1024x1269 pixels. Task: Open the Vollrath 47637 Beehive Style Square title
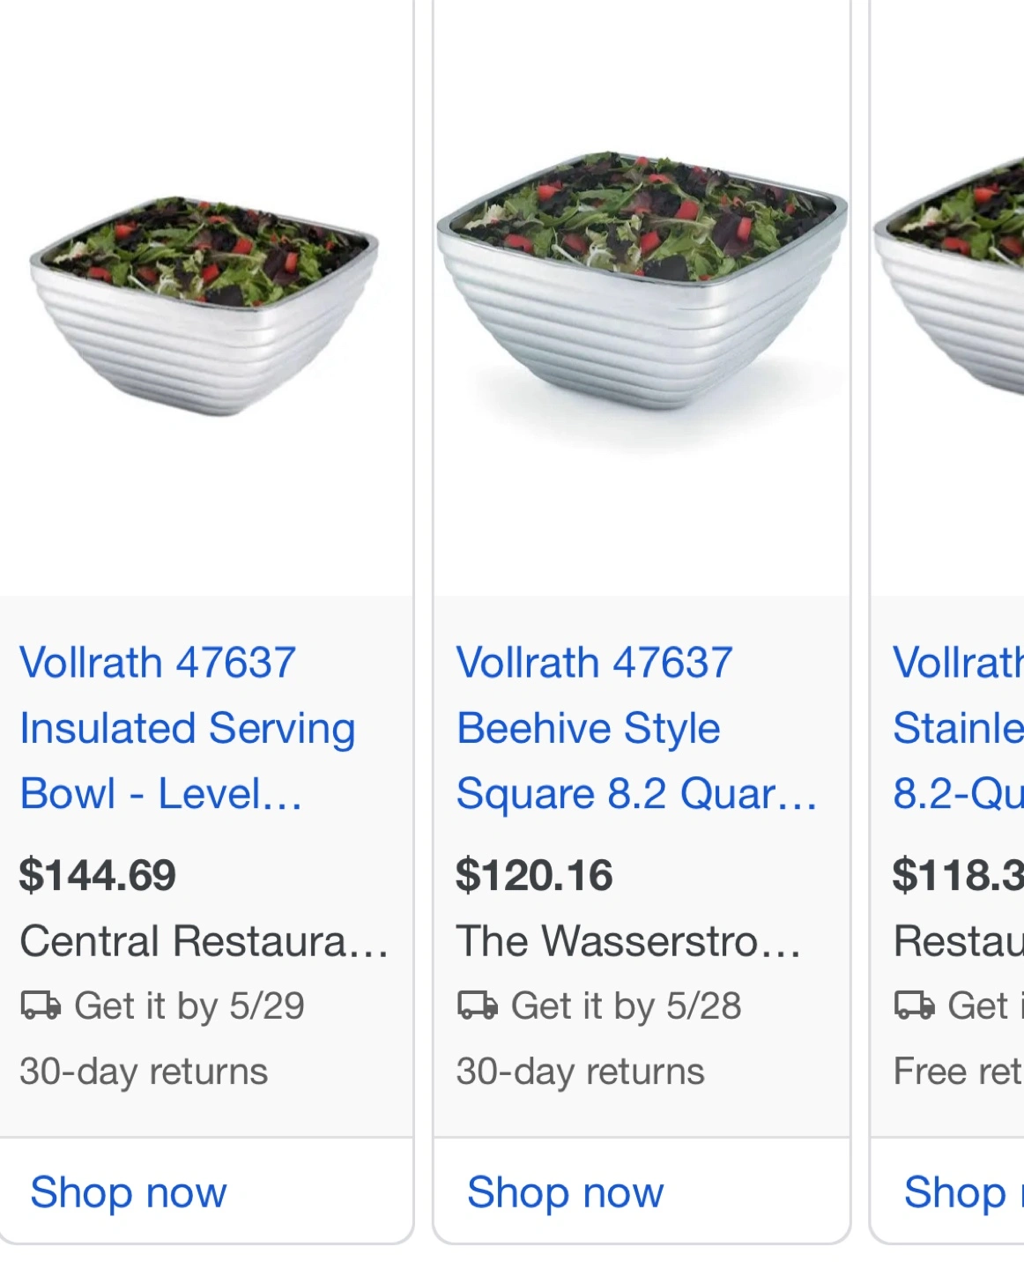(634, 728)
